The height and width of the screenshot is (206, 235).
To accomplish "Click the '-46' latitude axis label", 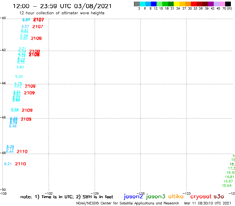I will pyautogui.click(x=3, y=117).
